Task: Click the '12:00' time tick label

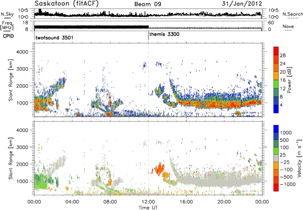Action: pyautogui.click(x=148, y=202)
